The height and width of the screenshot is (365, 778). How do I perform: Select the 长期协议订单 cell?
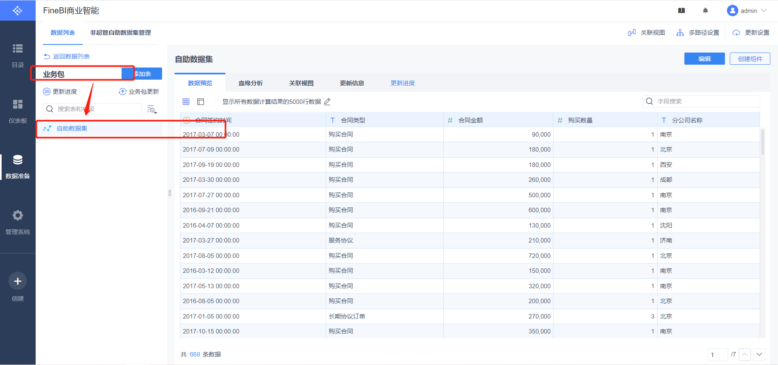(x=385, y=316)
